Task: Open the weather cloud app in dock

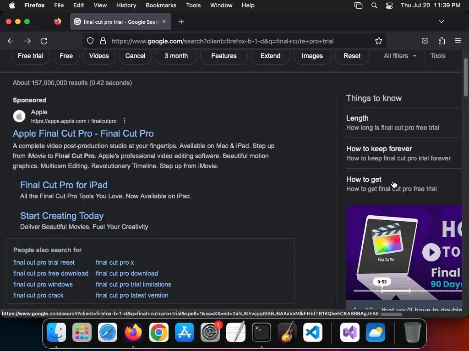Action: [x=376, y=332]
